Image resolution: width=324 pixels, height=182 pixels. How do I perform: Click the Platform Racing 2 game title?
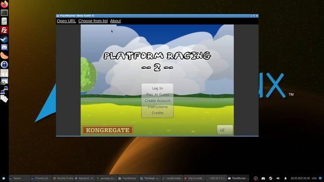(157, 61)
